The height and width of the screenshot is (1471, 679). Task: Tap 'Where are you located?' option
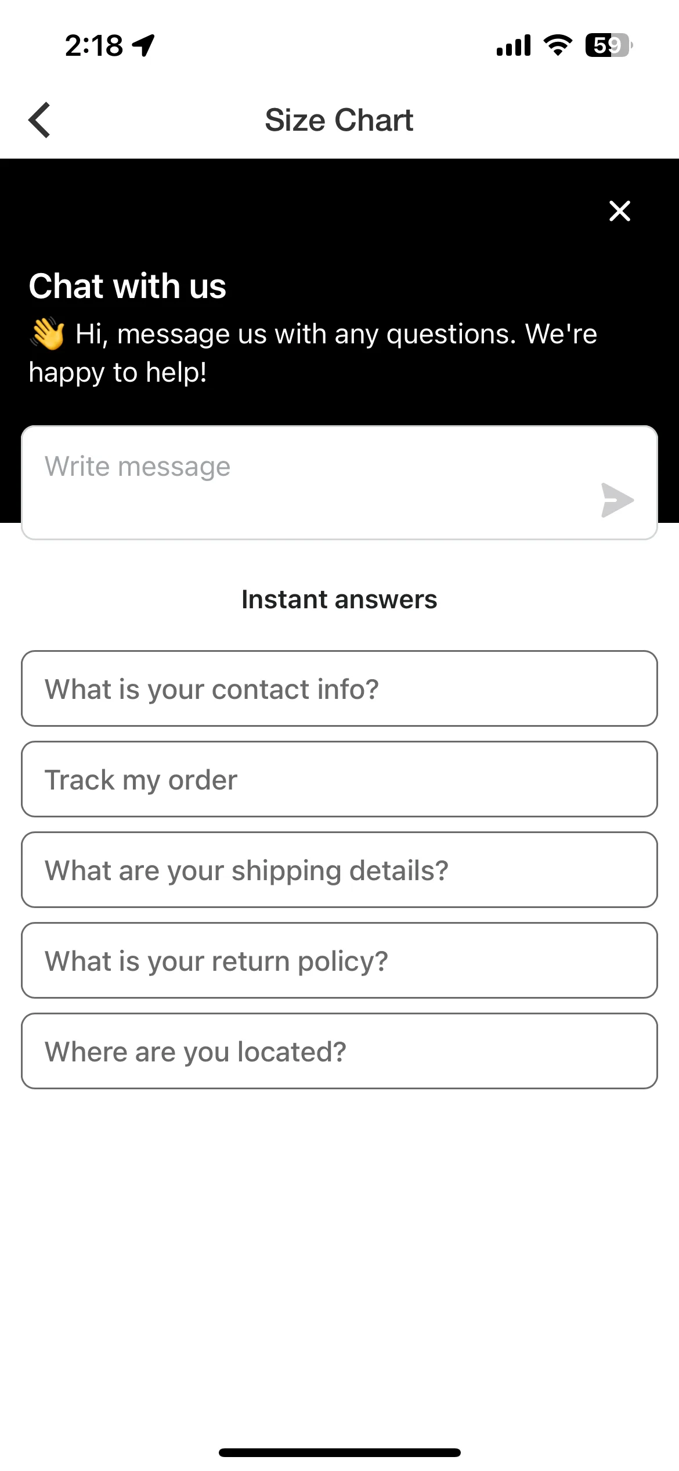coord(339,1051)
